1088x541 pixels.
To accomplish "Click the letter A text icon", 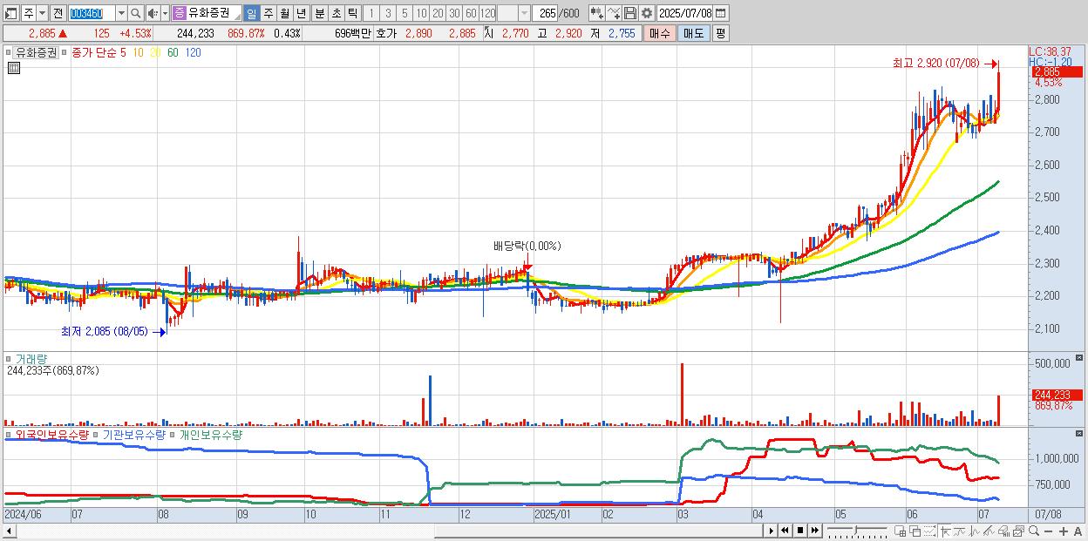I will click(x=1078, y=531).
